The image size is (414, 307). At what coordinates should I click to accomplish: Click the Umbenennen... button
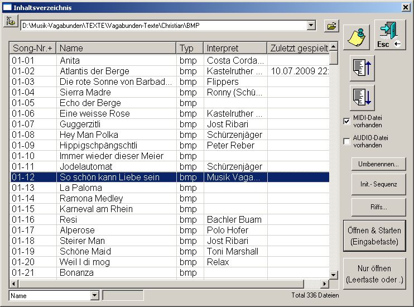[x=378, y=164]
